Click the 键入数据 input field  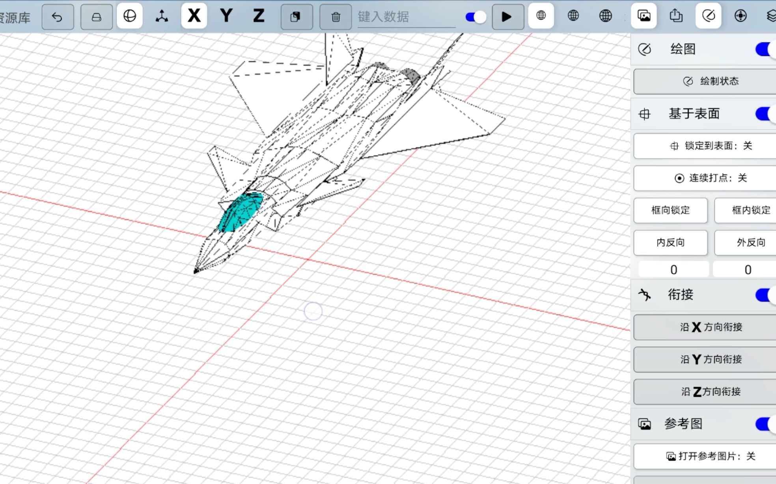click(406, 17)
